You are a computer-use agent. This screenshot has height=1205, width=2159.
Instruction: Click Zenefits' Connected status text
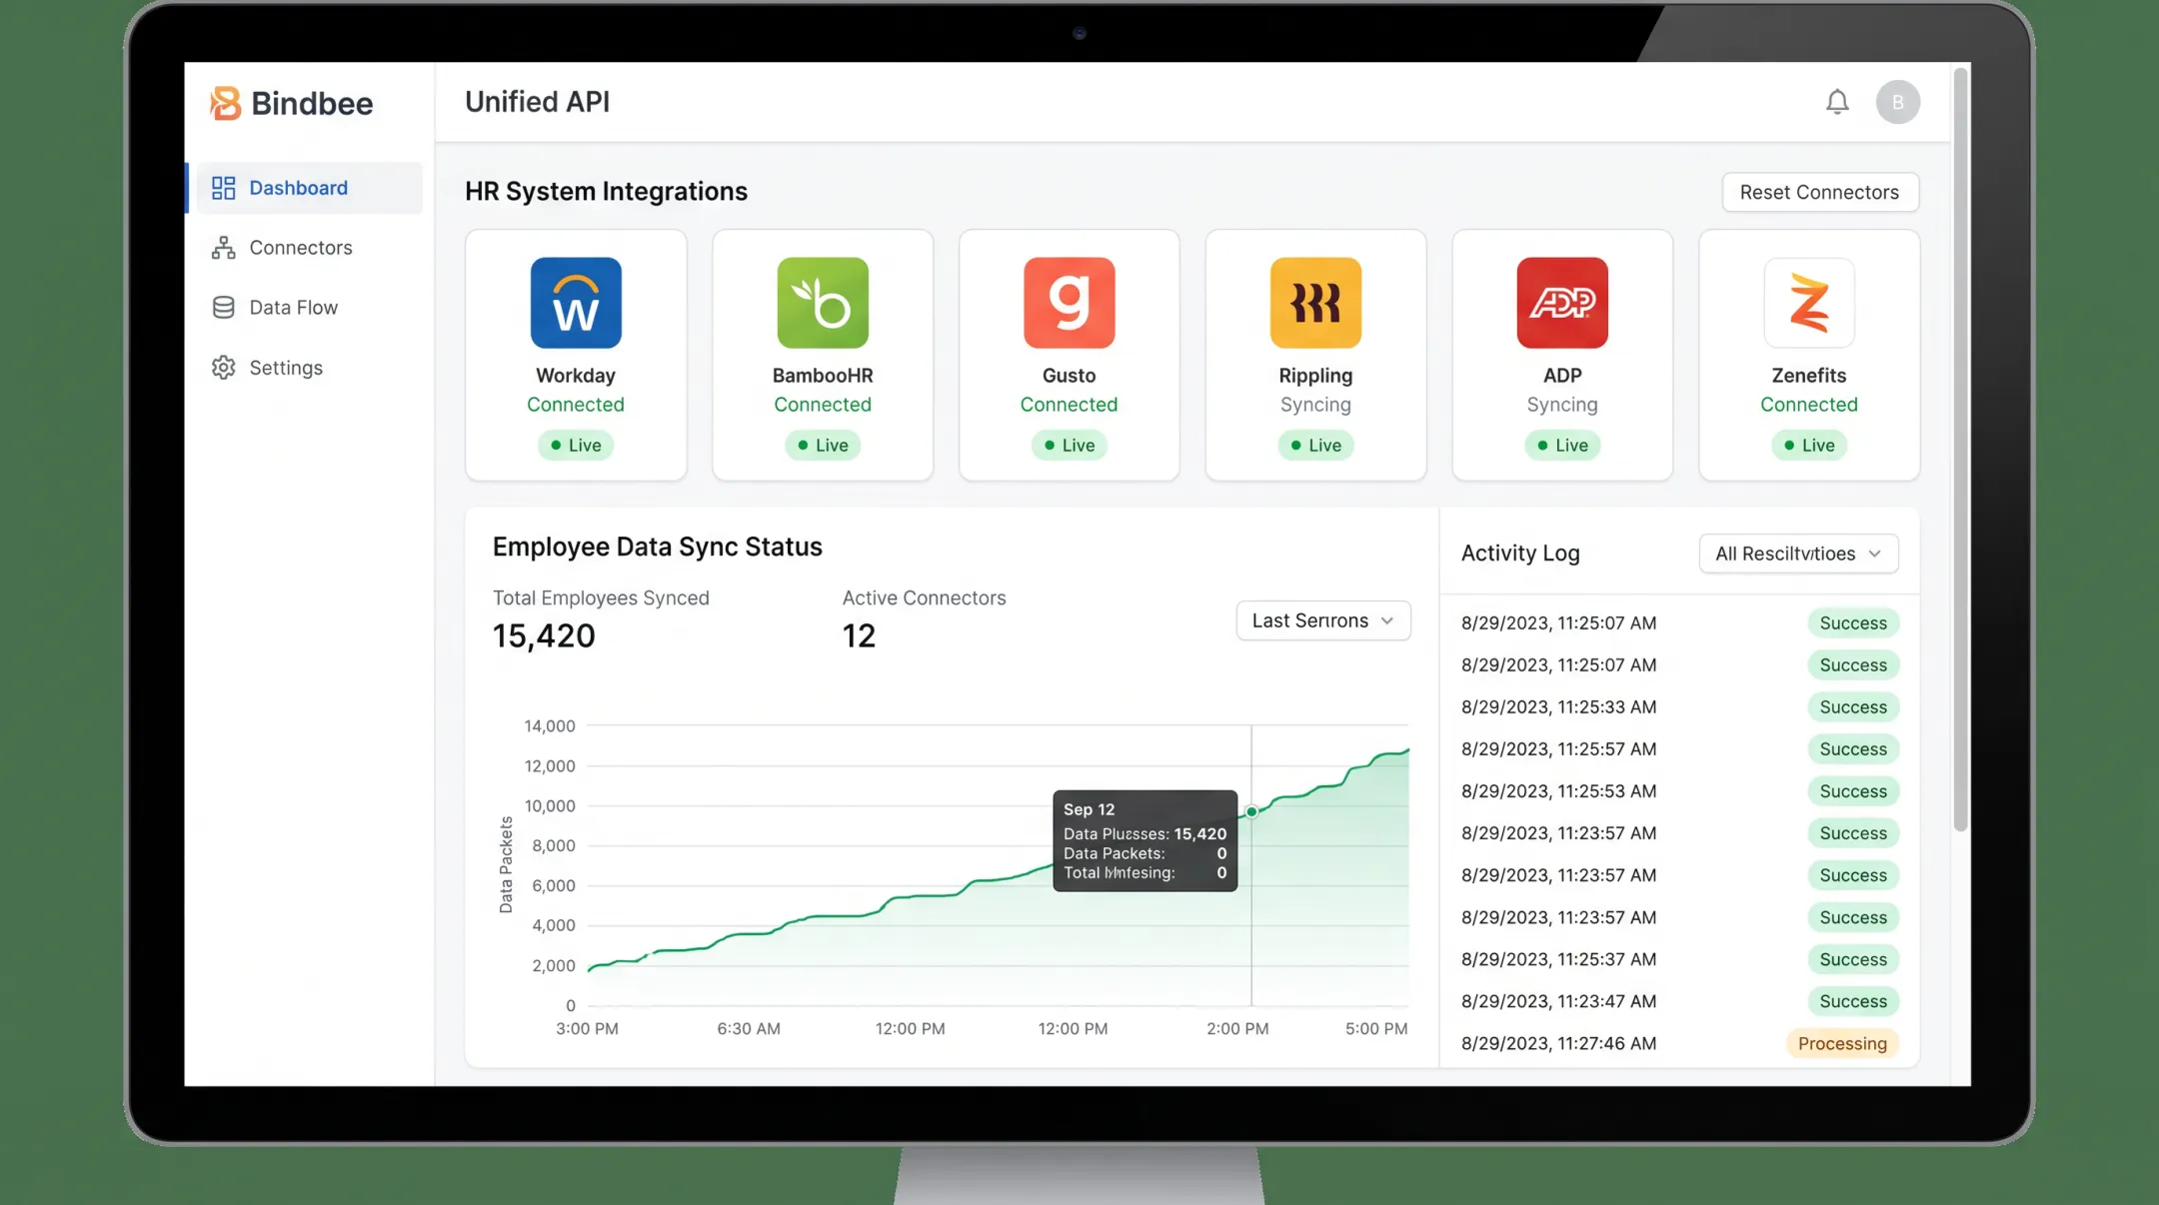[x=1809, y=405]
